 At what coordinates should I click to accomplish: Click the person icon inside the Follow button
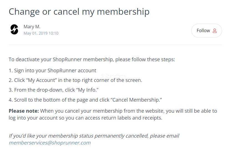coord(215,31)
